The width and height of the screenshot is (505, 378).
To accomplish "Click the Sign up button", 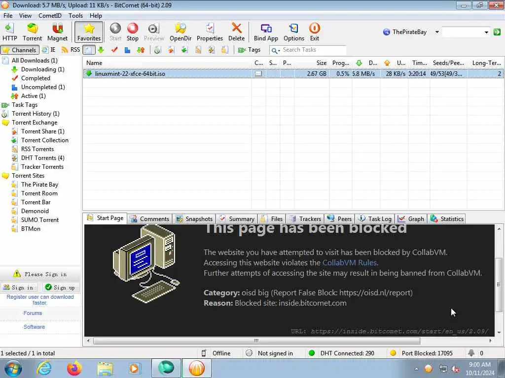I will pos(60,287).
